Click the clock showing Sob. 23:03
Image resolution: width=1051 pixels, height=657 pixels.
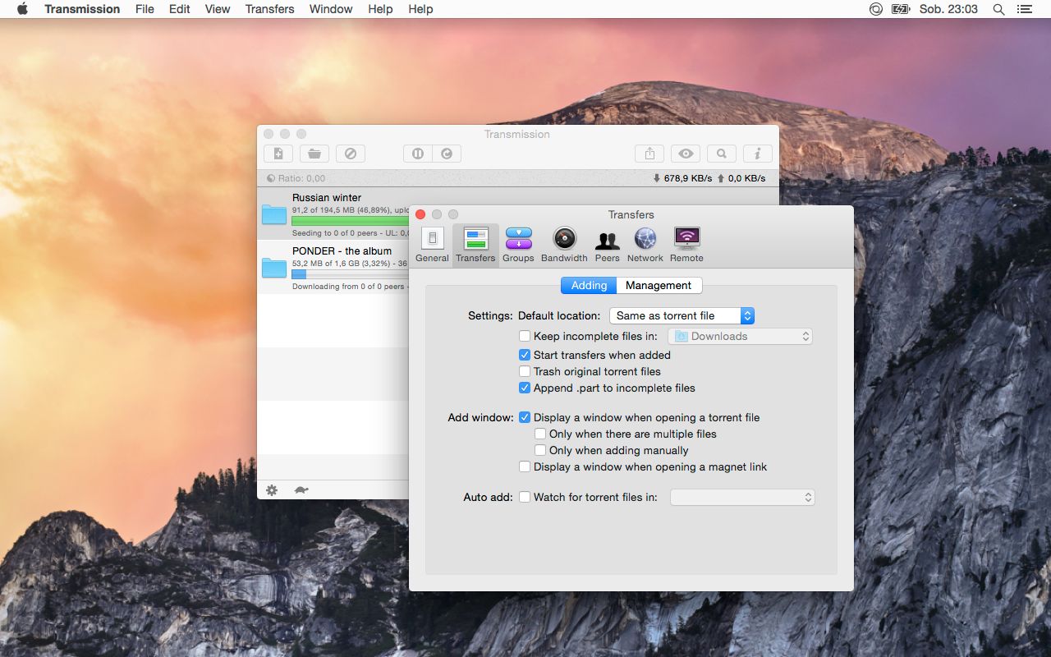tap(948, 9)
